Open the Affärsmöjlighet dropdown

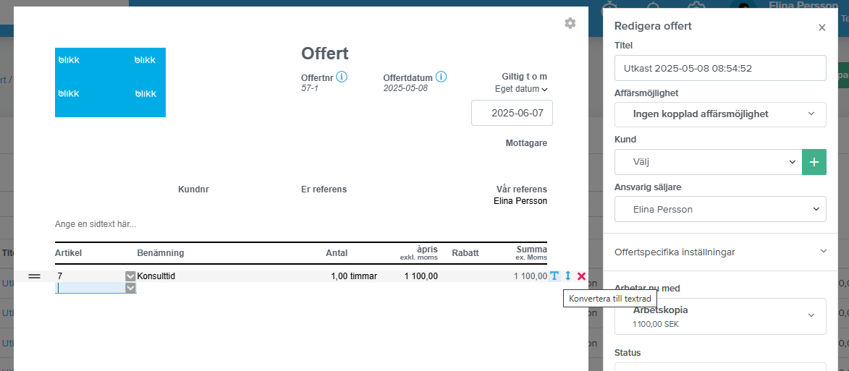click(x=720, y=114)
